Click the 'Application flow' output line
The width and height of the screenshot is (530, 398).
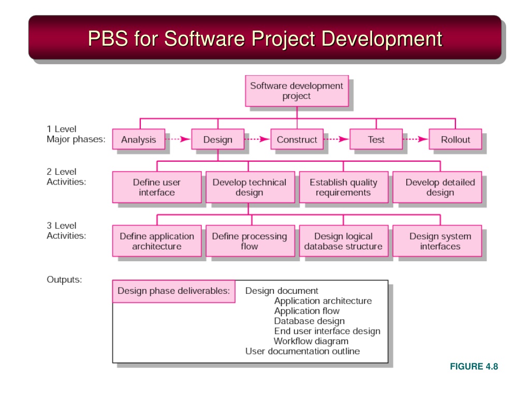tap(306, 311)
